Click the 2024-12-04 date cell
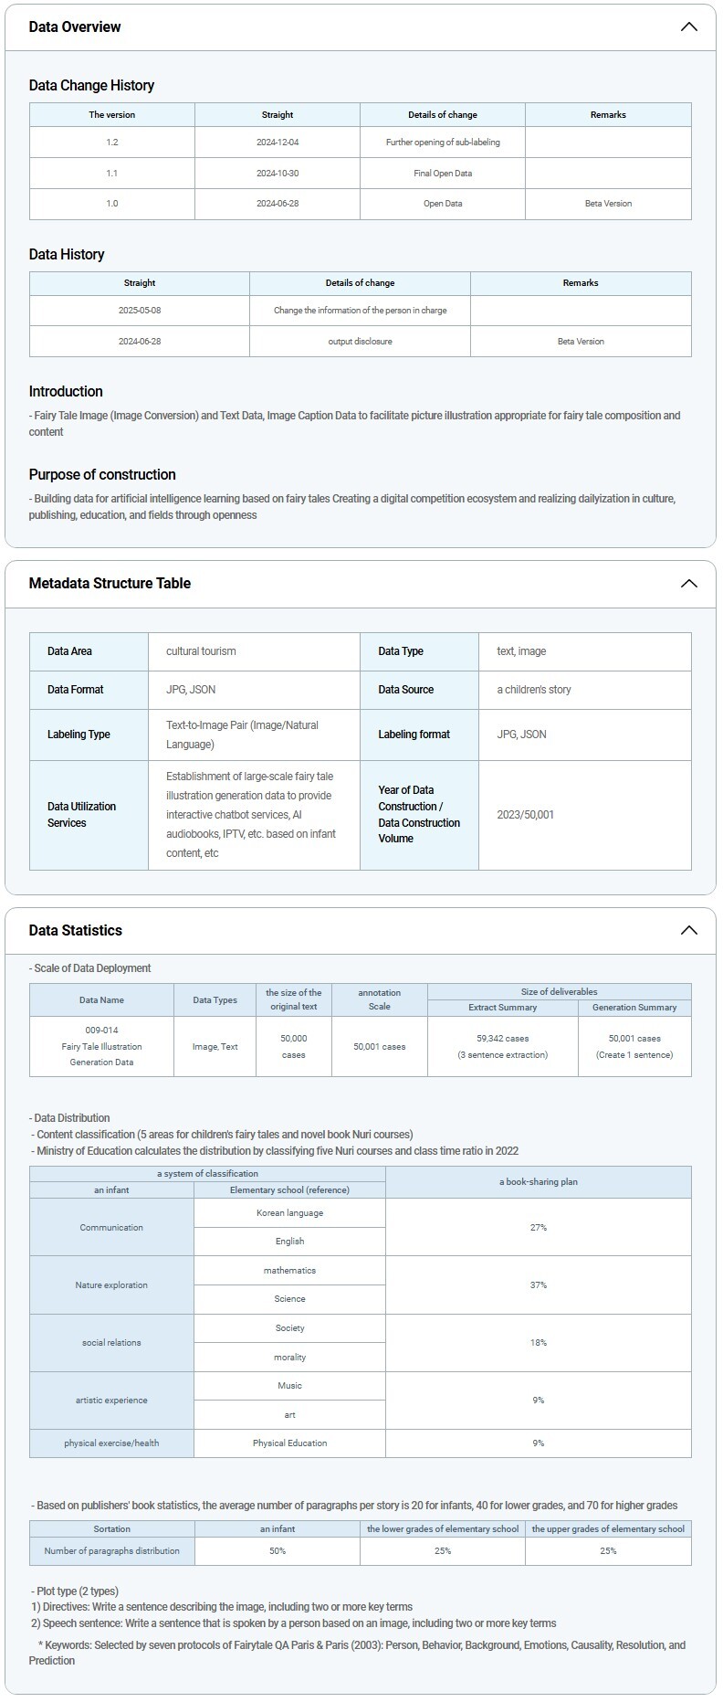Image resolution: width=723 pixels, height=1702 pixels. 278,143
